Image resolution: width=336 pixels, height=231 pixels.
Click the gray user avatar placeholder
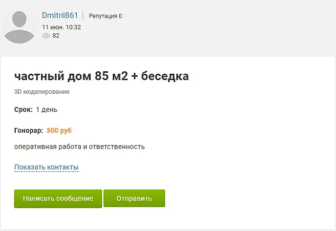tap(19, 27)
